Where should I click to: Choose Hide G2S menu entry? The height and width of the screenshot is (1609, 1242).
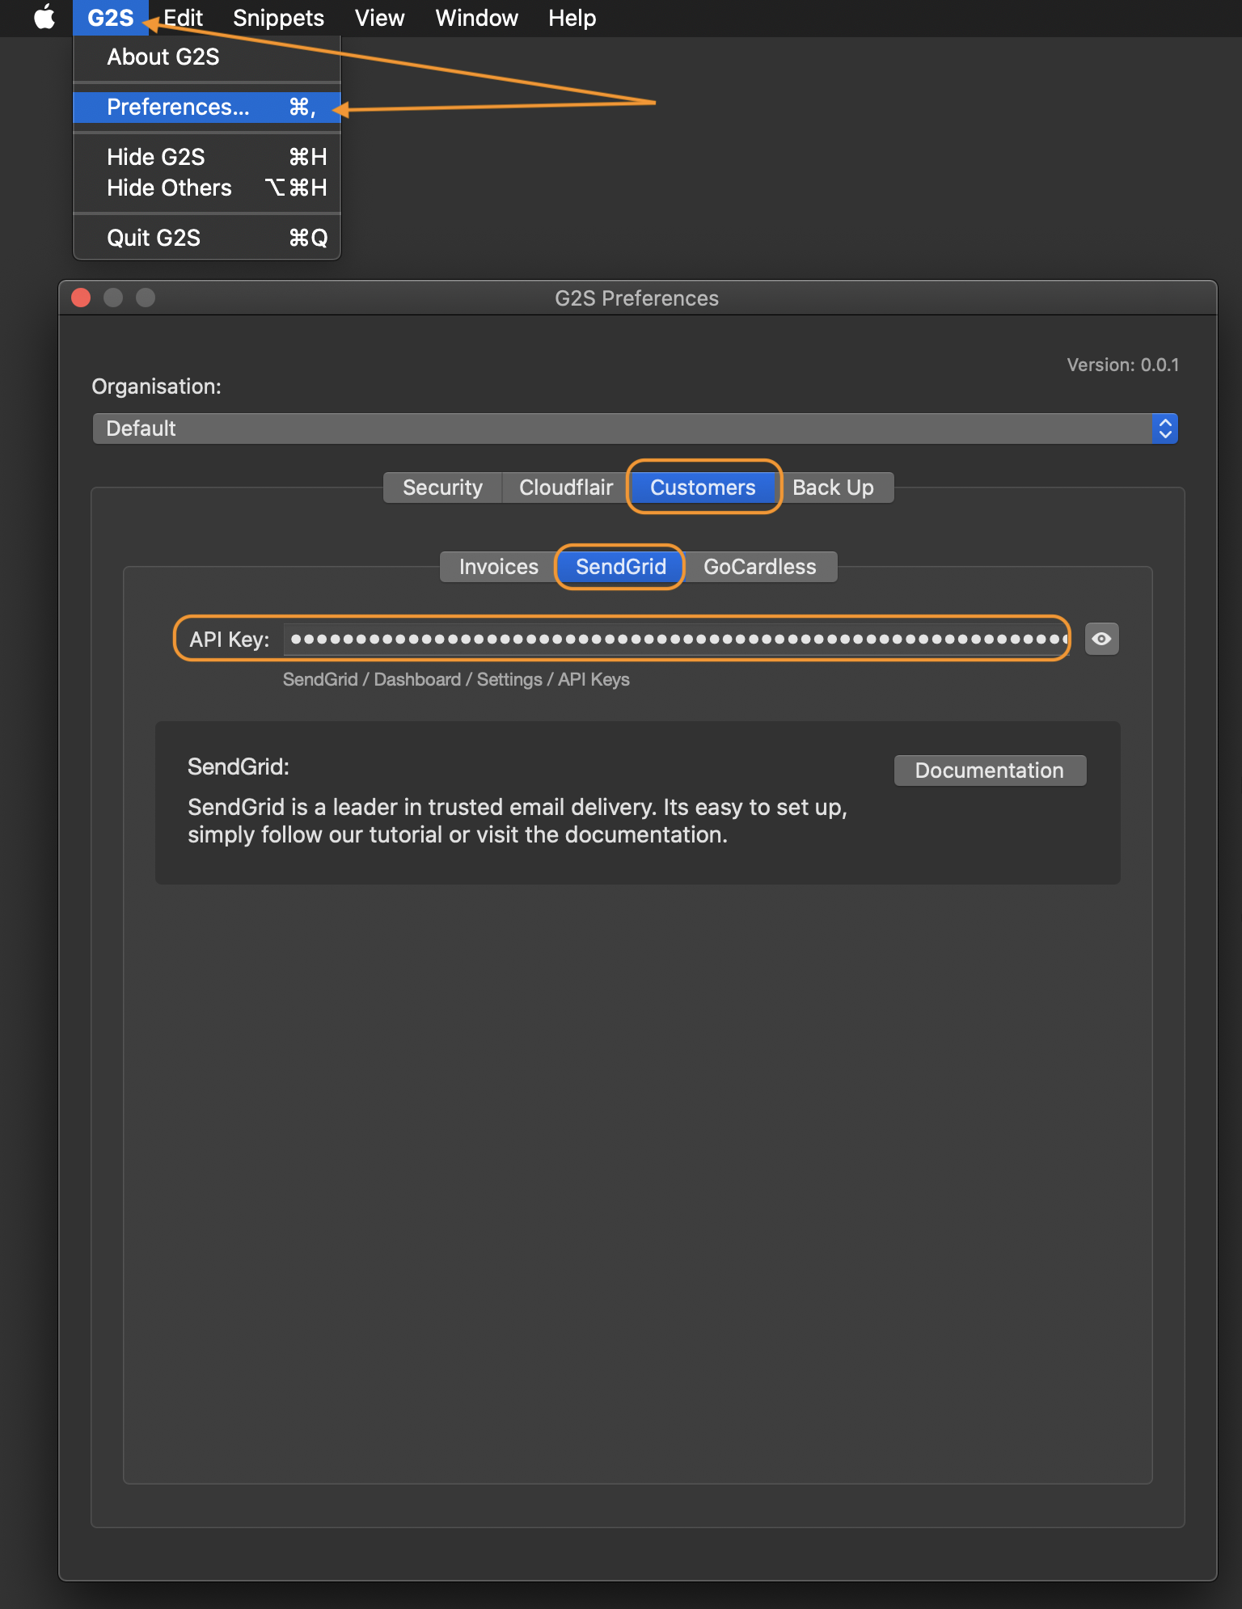tap(207, 157)
